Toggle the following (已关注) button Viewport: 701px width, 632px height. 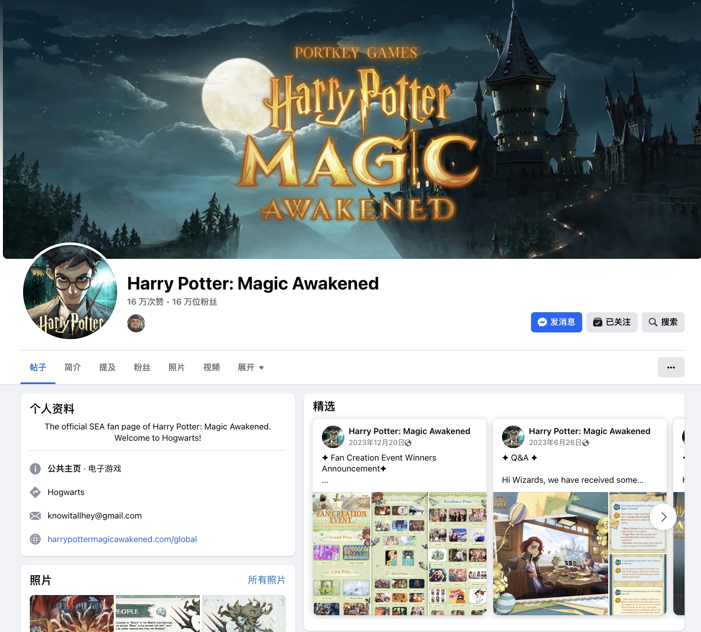612,322
